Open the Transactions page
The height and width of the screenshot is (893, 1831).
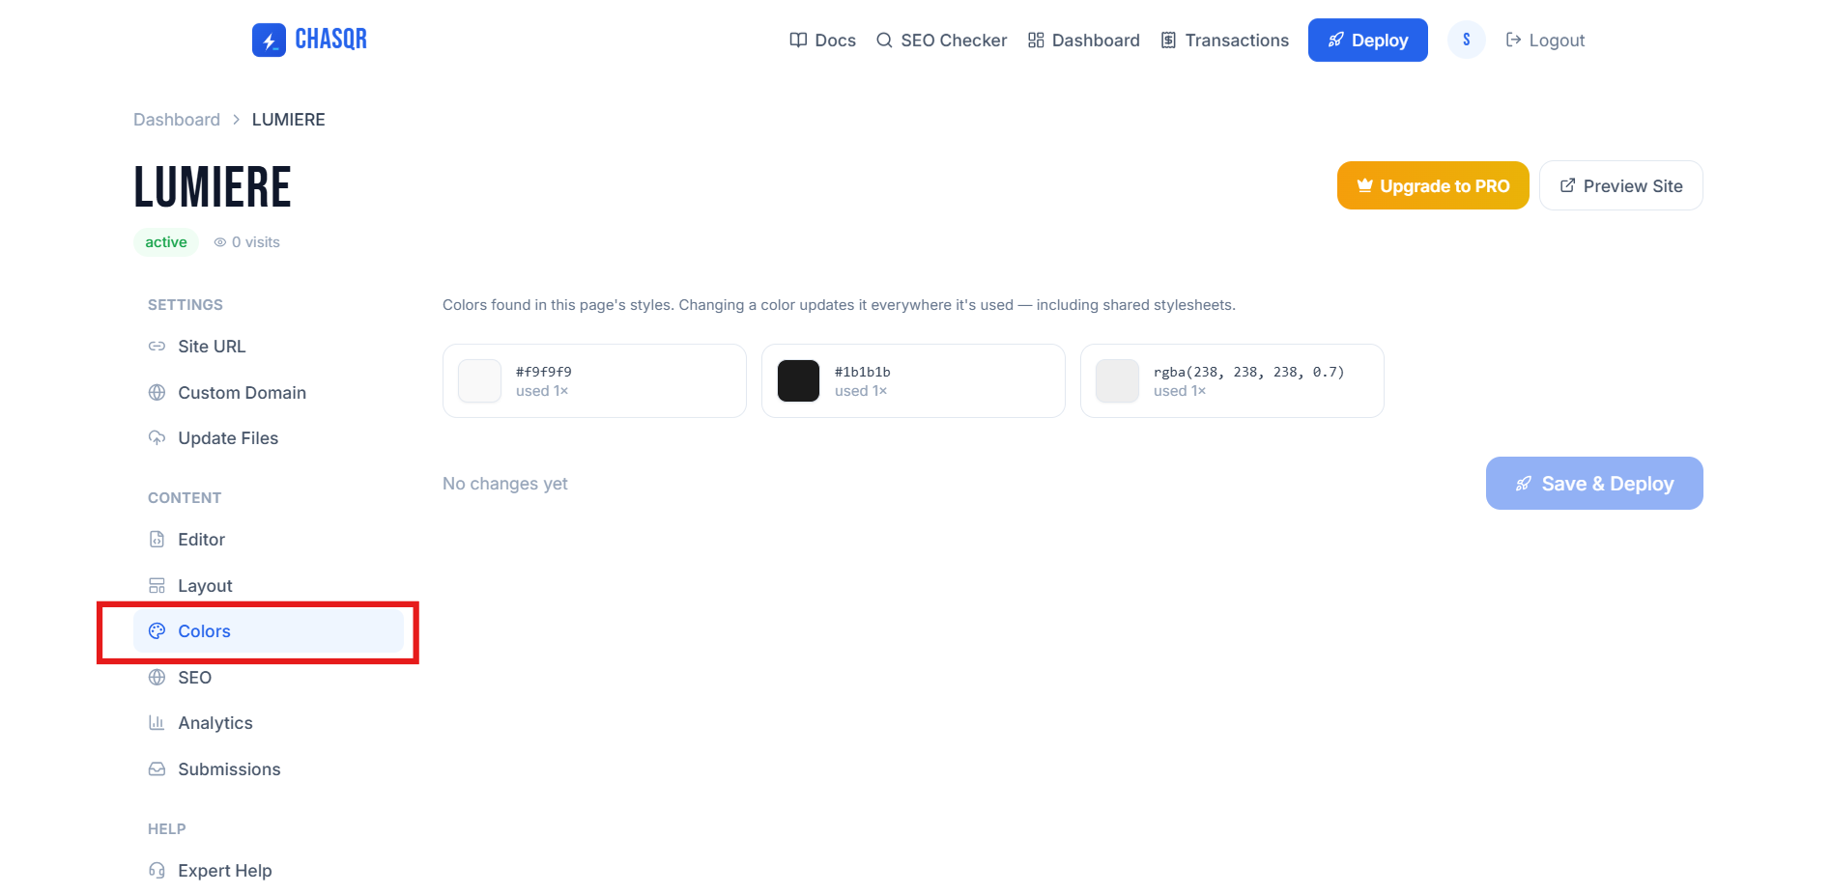pyautogui.click(x=1225, y=40)
